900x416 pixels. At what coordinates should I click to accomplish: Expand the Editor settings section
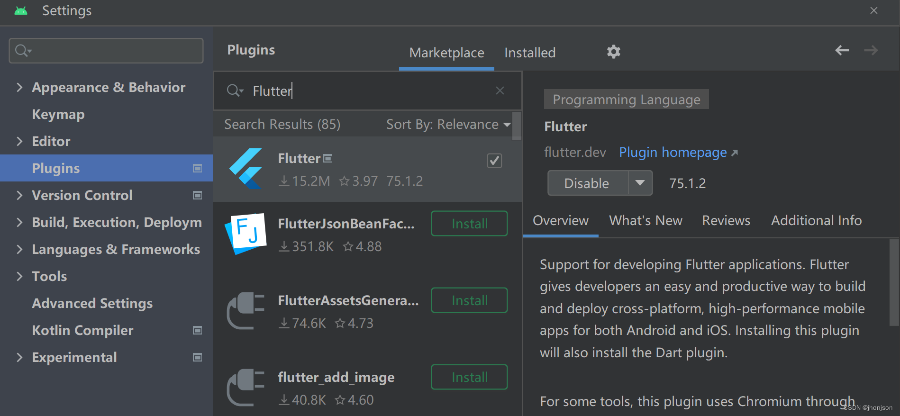point(19,141)
